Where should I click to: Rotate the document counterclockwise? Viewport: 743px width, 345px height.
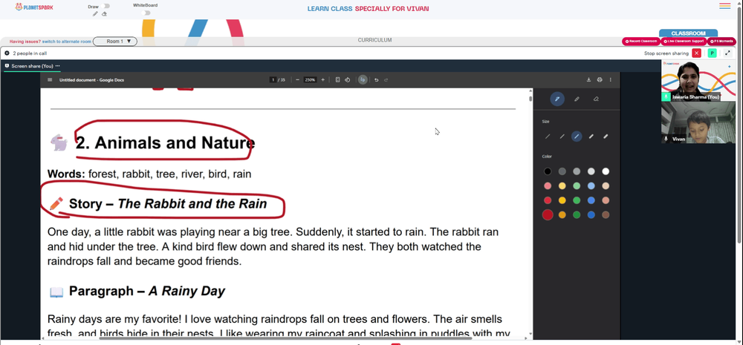point(347,80)
